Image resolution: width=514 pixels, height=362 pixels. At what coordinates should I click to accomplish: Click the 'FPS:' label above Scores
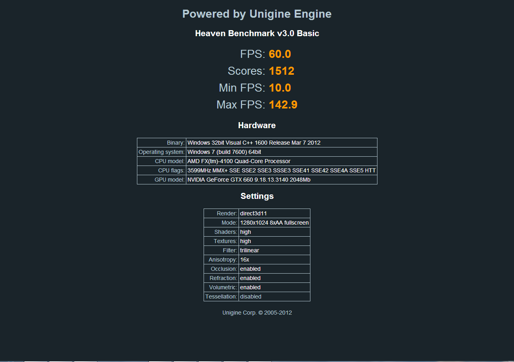click(253, 54)
